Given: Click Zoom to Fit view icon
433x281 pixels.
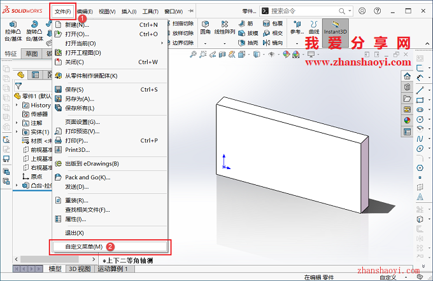Looking at the screenshot, I should [193, 54].
